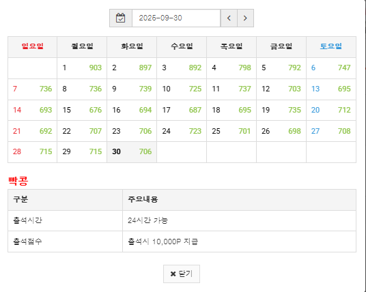
Task: Select day 1 with count 903
Action: [82, 68]
